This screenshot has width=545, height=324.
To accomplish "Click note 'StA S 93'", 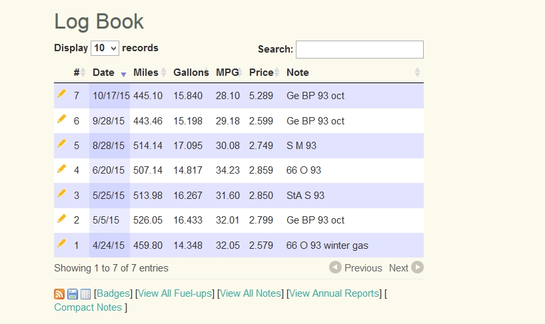I will [305, 196].
